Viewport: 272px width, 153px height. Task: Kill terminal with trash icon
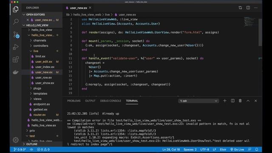click(240, 101)
